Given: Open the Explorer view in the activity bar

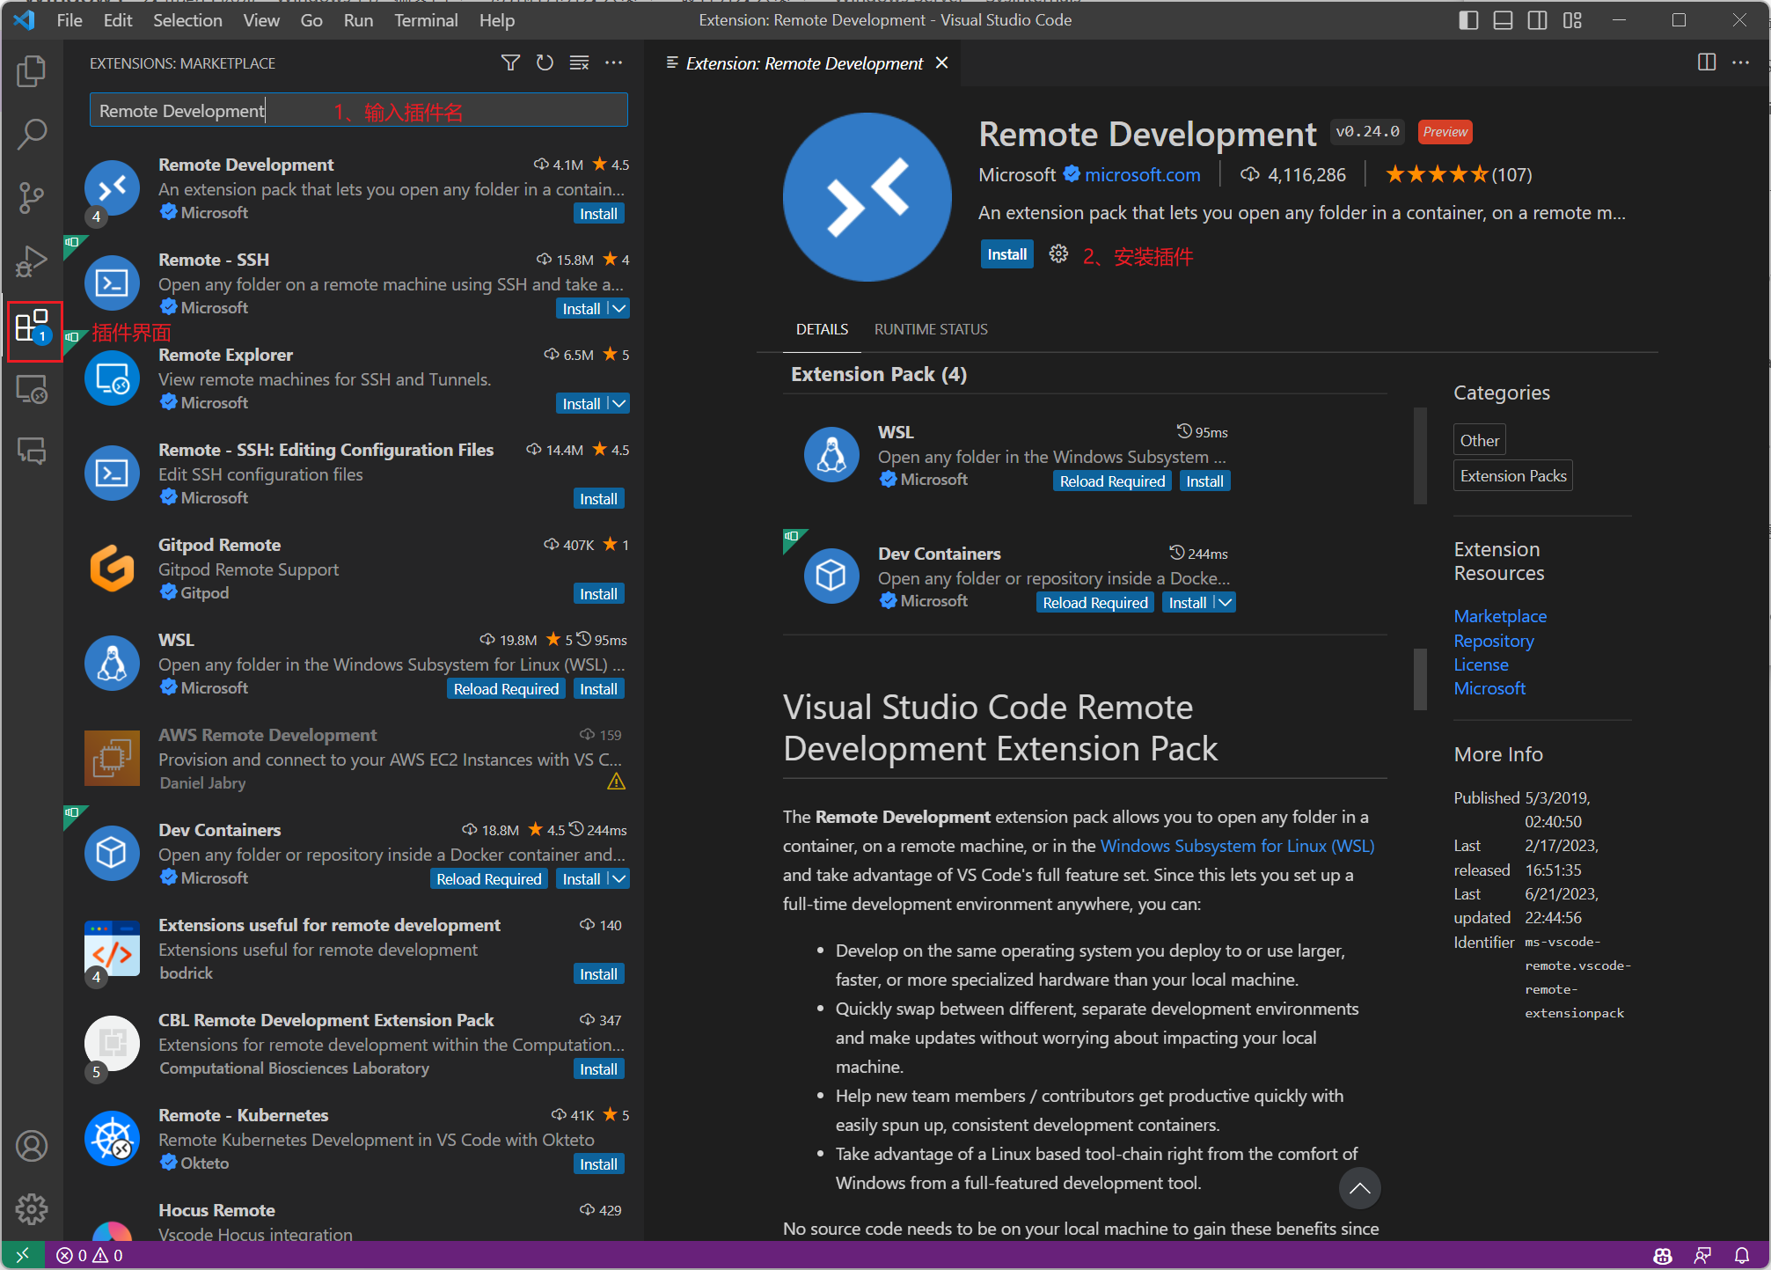Looking at the screenshot, I should [x=32, y=71].
